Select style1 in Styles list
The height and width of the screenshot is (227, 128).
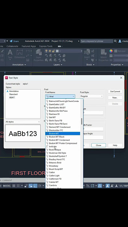click(12, 97)
